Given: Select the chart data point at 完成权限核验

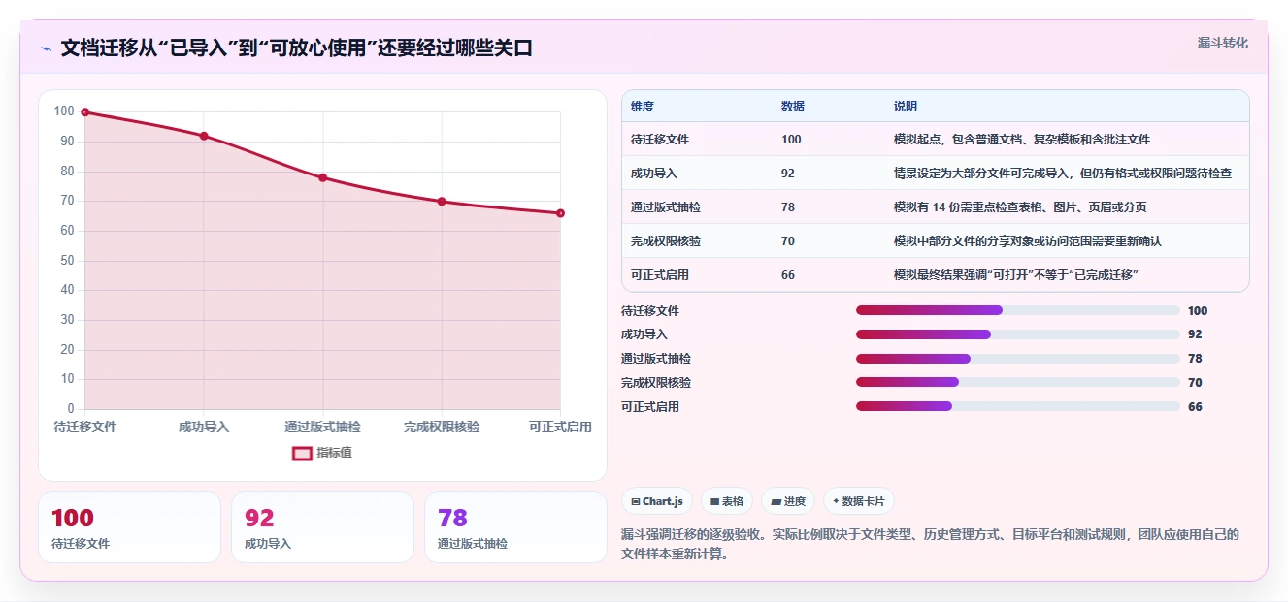Looking at the screenshot, I should click(442, 202).
